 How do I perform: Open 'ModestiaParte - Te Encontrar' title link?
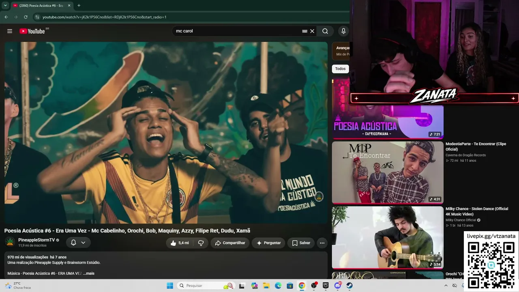476,146
